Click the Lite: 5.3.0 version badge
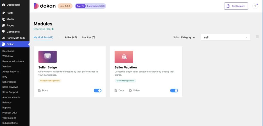 [65, 6]
